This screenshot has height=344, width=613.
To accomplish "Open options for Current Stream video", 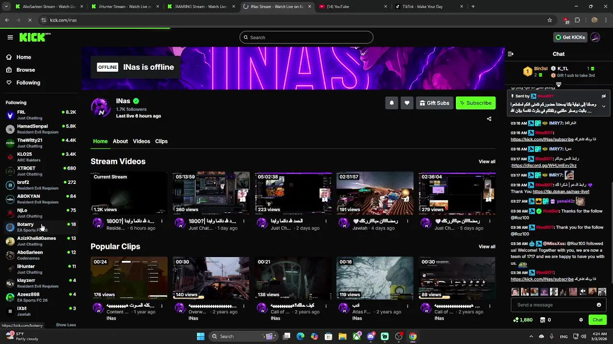I will pyautogui.click(x=162, y=221).
